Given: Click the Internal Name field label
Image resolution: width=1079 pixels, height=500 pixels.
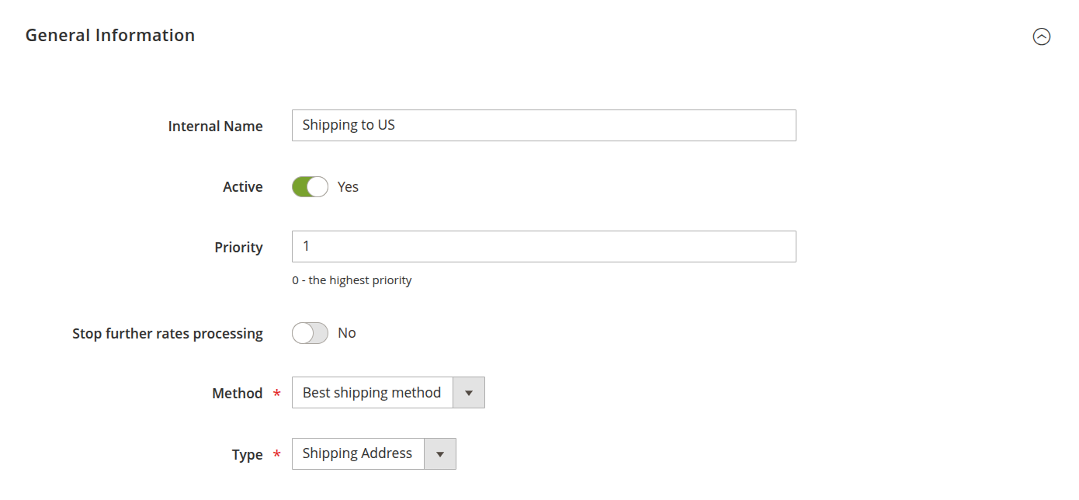Looking at the screenshot, I should [x=215, y=126].
